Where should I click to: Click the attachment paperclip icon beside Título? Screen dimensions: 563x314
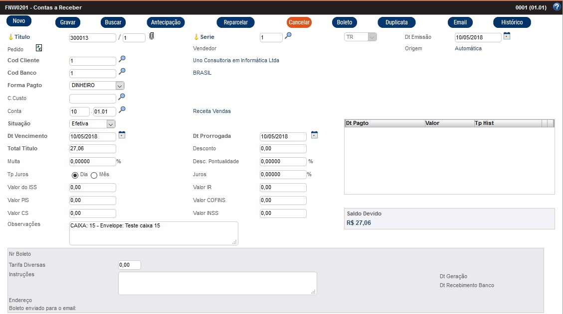coord(152,36)
